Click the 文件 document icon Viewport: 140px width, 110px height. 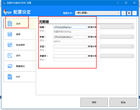[10, 24]
